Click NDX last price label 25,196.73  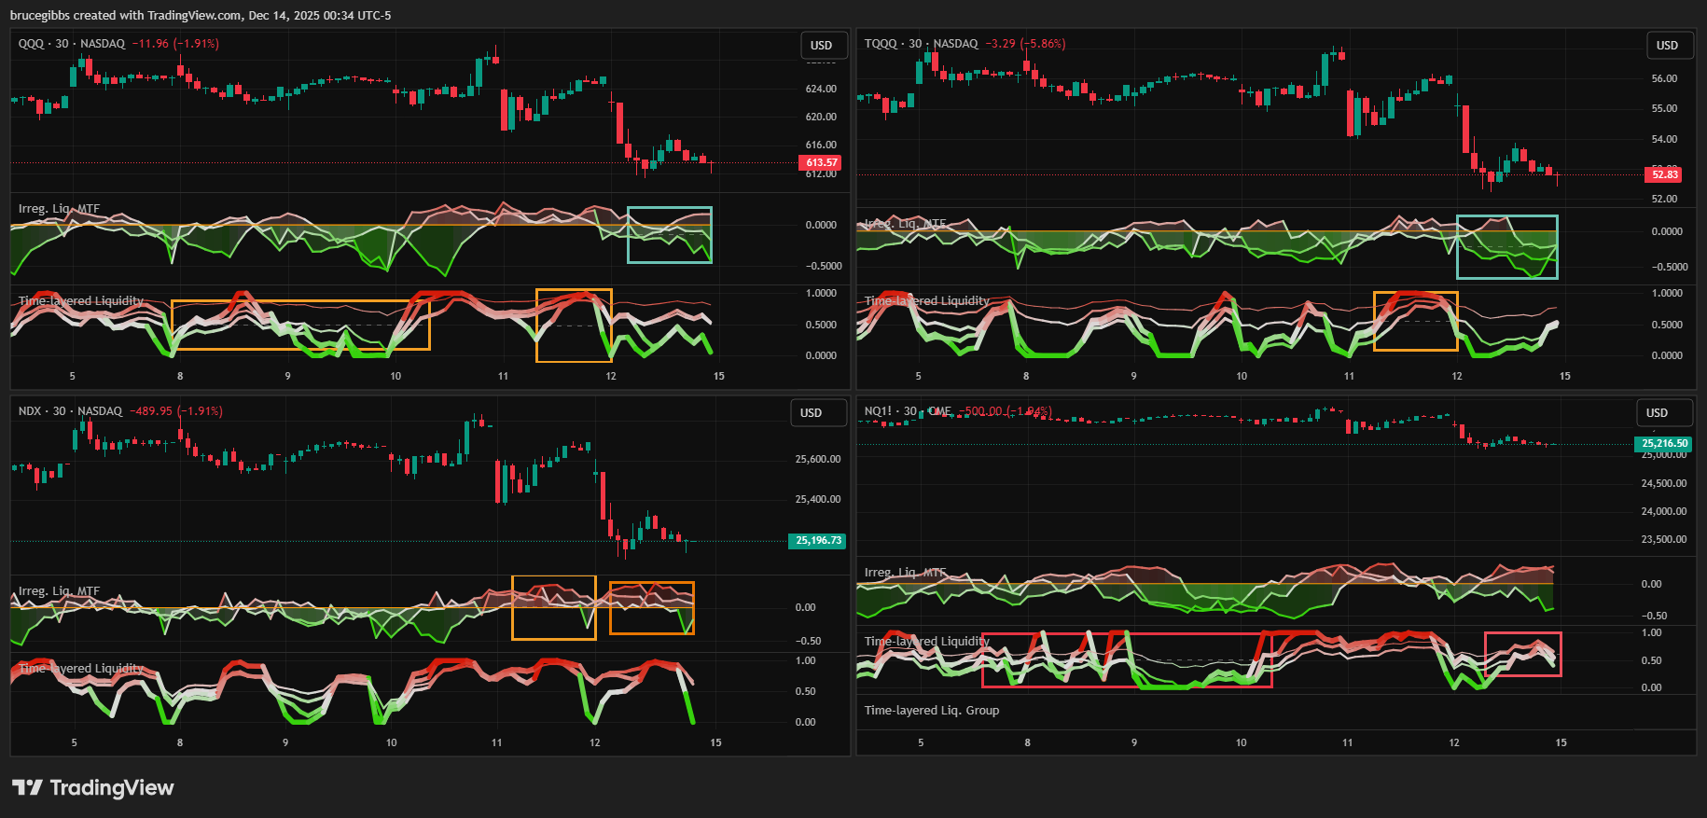[817, 541]
